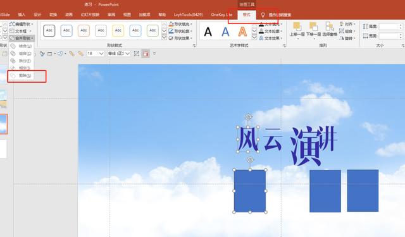The image size is (405, 237).
Task: Open the Group (组合) dropdown in Arrange
Action: pos(347,31)
